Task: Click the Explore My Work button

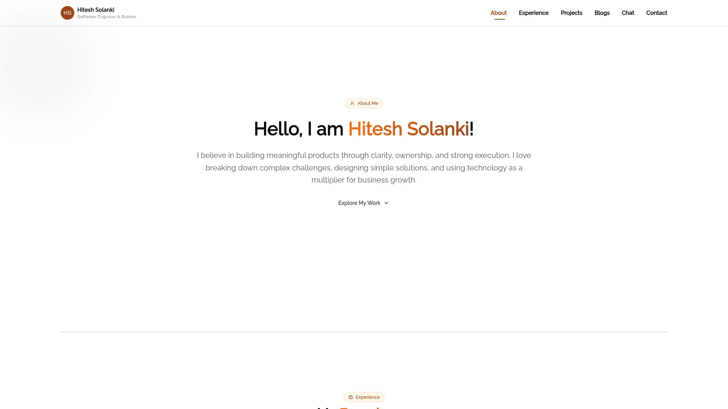Action: click(364, 203)
